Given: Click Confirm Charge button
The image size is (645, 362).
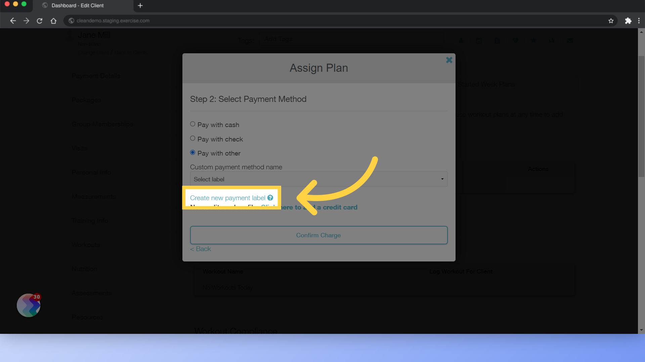Looking at the screenshot, I should tap(319, 235).
